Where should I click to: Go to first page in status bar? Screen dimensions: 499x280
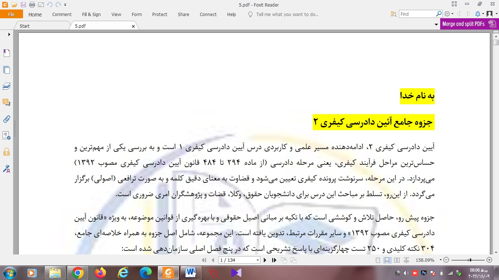[204, 260]
